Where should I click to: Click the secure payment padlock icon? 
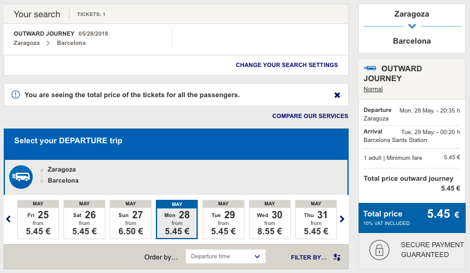pyautogui.click(x=379, y=250)
